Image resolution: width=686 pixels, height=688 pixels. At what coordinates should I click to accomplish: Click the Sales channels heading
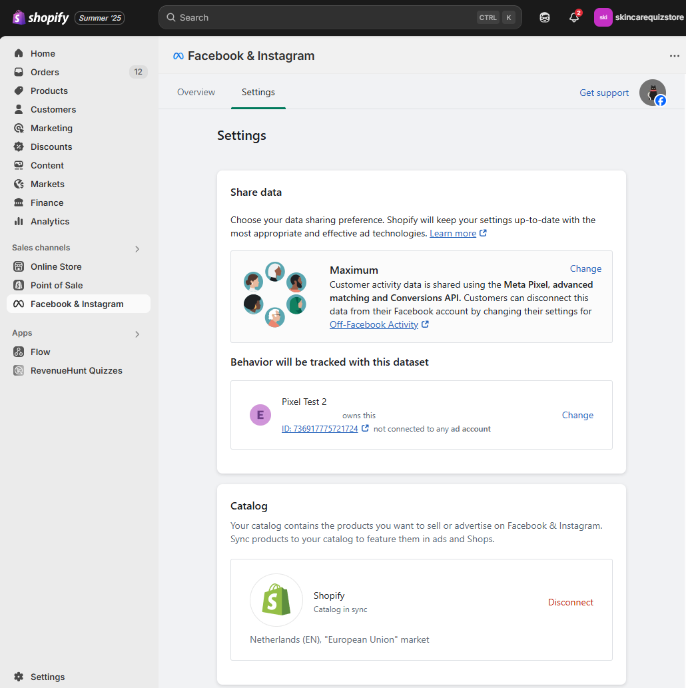point(41,248)
